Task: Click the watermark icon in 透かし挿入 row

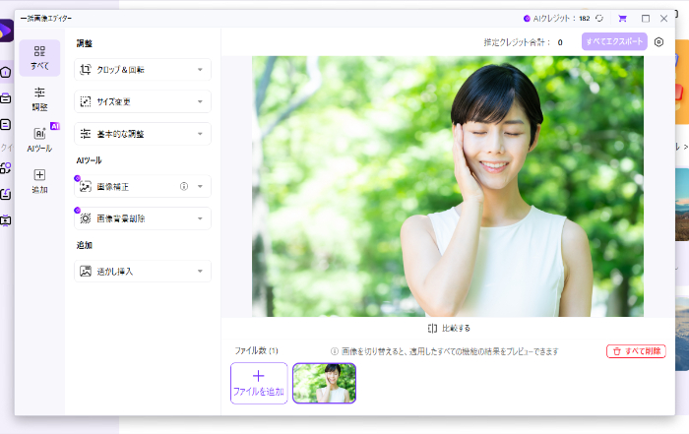Action: [86, 271]
